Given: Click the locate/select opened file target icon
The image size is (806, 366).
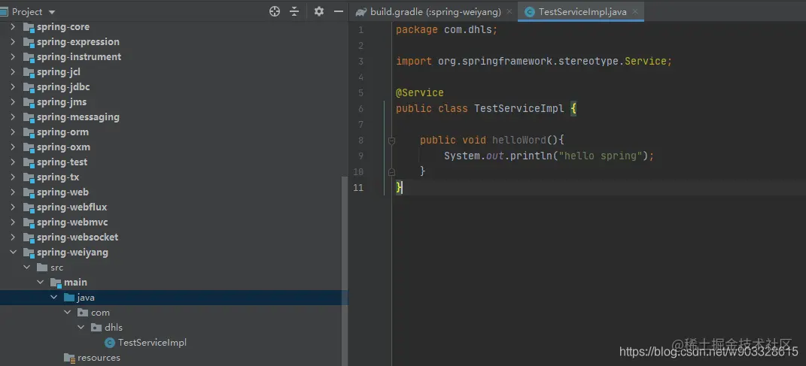Looking at the screenshot, I should coord(275,11).
